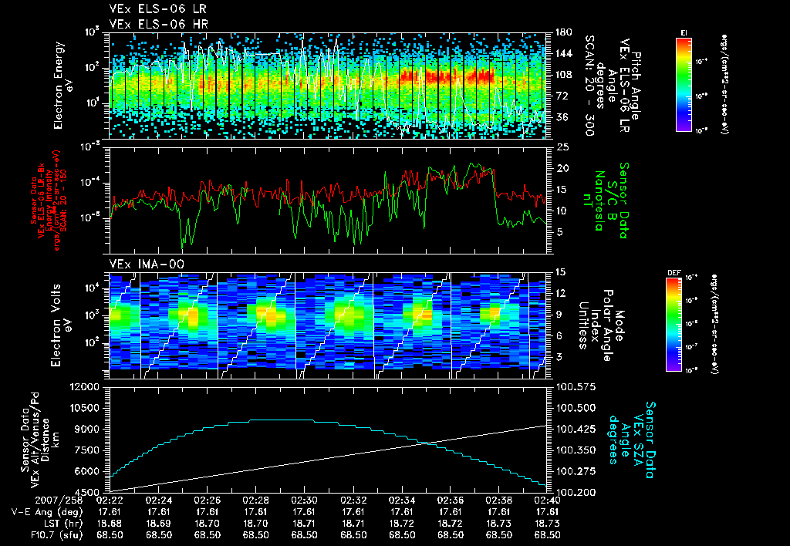Click inside the ELS electron energy spectrogram
Screen dimensions: 790x546
(x=327, y=86)
